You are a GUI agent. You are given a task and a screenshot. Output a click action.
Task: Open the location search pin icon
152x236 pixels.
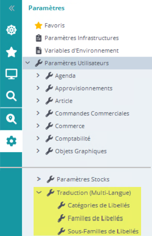pyautogui.click(x=11, y=119)
